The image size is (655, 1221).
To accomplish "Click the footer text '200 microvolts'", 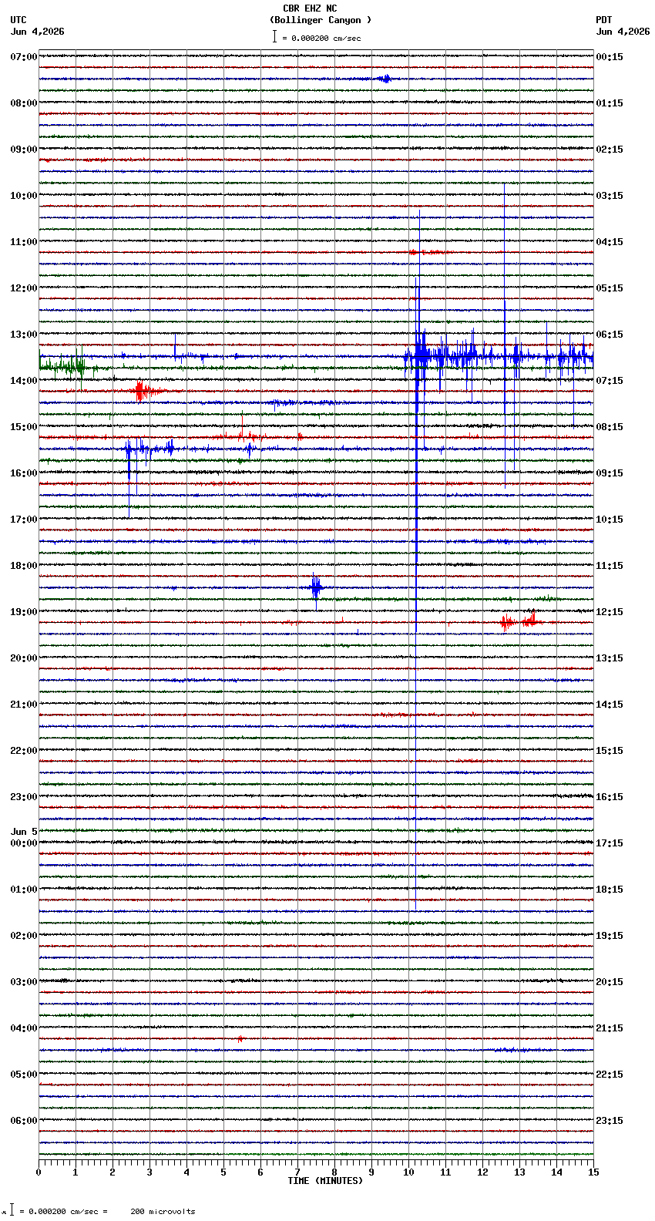I will tap(163, 1212).
